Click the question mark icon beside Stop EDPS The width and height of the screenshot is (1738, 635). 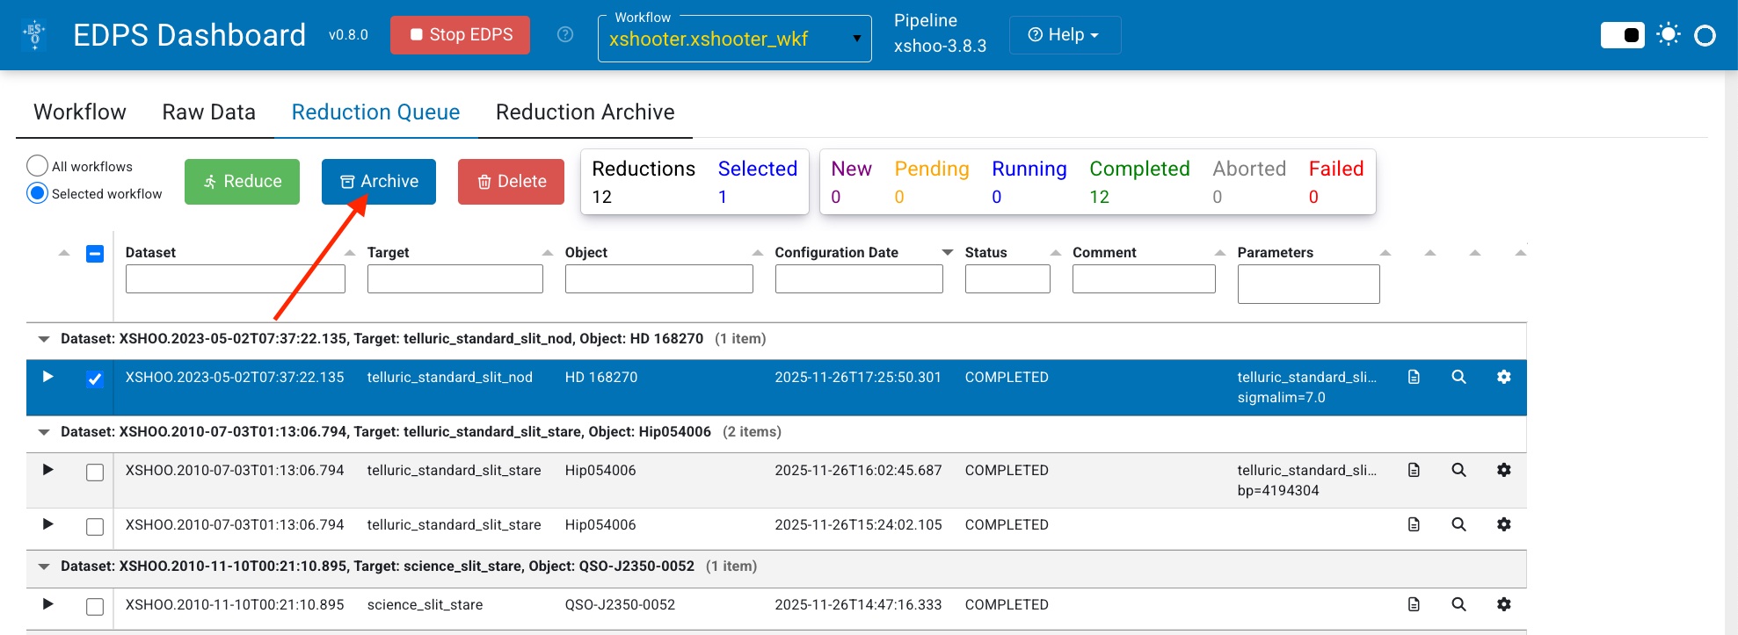pyautogui.click(x=565, y=34)
